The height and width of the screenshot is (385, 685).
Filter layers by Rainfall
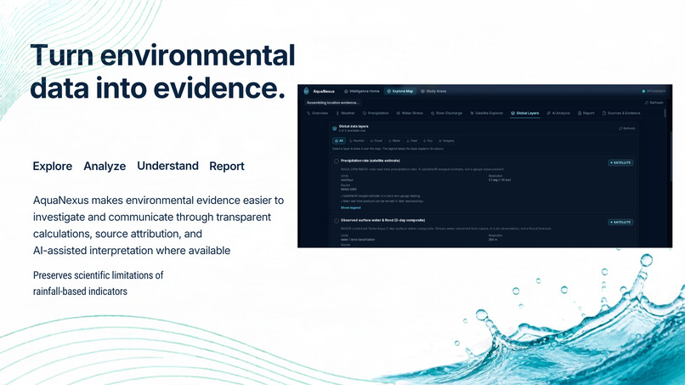pos(356,141)
